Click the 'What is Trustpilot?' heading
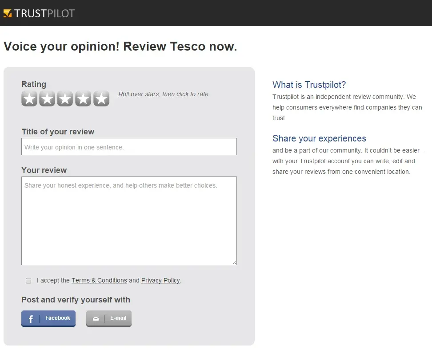This screenshot has height=361, width=432. tap(309, 85)
